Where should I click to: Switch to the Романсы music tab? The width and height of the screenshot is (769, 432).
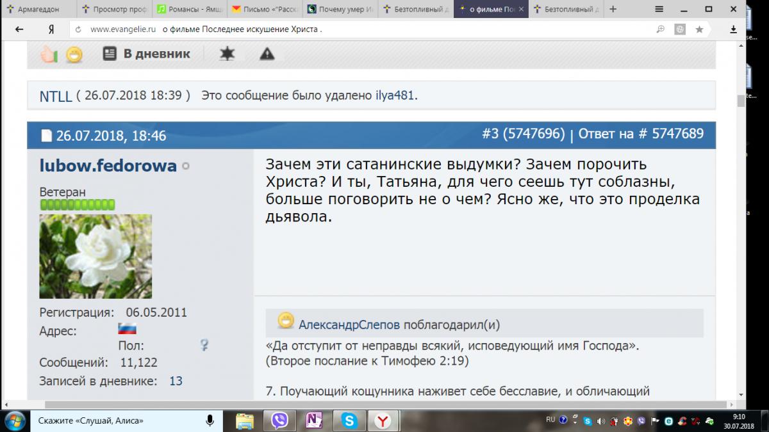pyautogui.click(x=189, y=10)
